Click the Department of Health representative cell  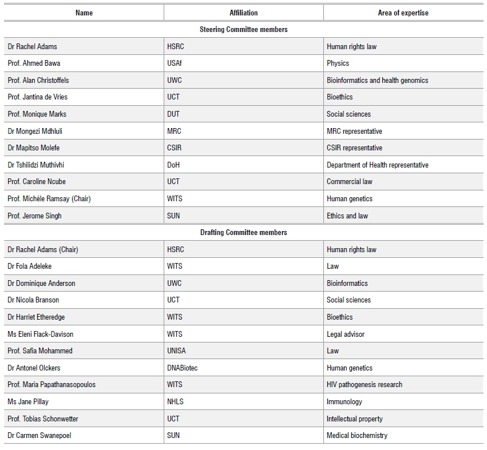pos(377,165)
